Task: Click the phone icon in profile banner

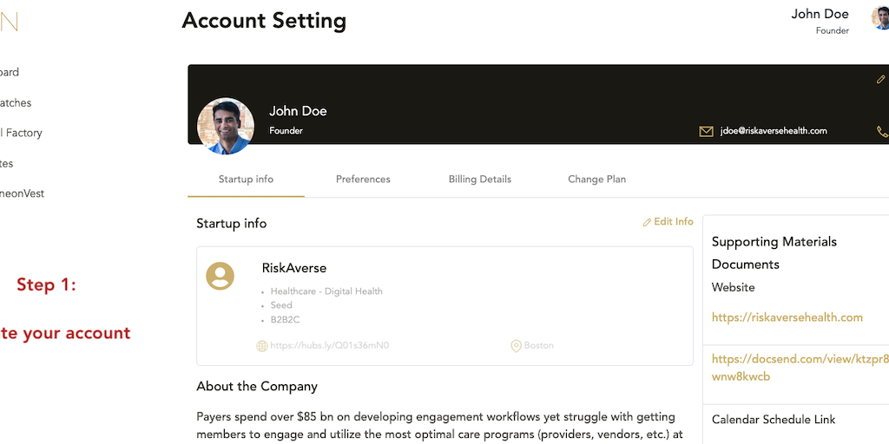Action: coord(882,132)
